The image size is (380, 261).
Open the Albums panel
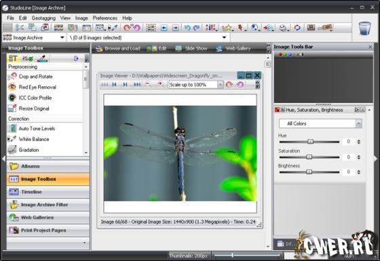coord(48,166)
